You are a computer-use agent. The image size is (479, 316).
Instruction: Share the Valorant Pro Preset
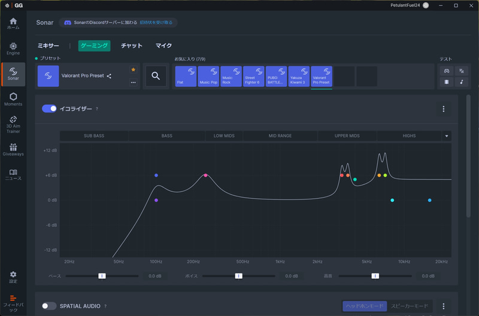click(109, 76)
